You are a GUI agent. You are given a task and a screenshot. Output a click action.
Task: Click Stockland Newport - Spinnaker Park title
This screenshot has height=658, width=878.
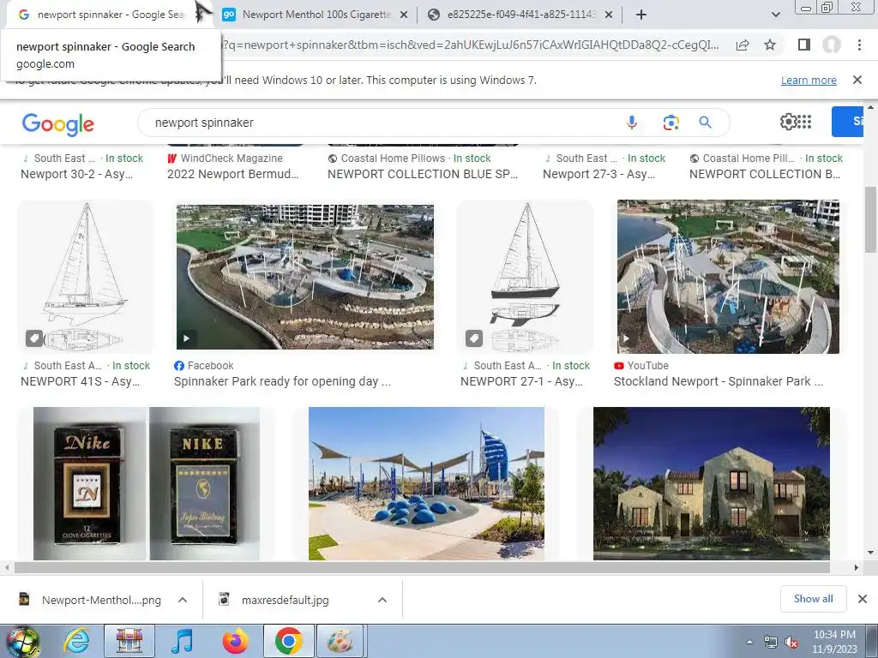(x=719, y=381)
